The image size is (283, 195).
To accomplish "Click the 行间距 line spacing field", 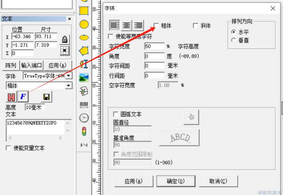I will [155, 76].
